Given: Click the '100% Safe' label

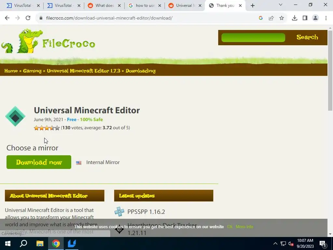Looking at the screenshot, I should (x=91, y=119).
